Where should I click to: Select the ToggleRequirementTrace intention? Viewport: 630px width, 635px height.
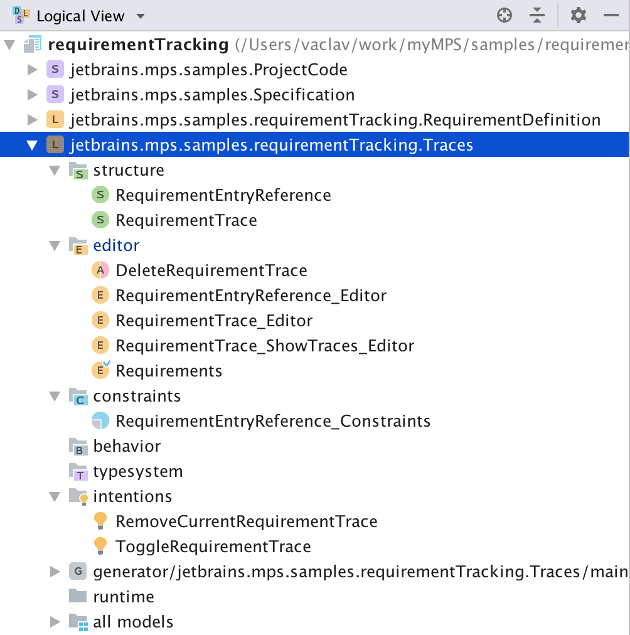213,547
